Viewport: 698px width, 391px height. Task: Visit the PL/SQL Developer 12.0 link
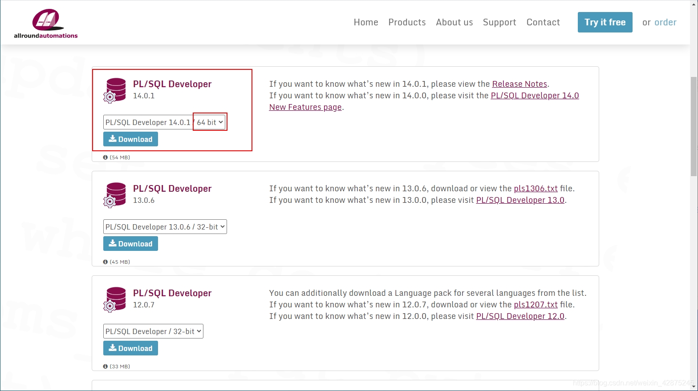[520, 316]
